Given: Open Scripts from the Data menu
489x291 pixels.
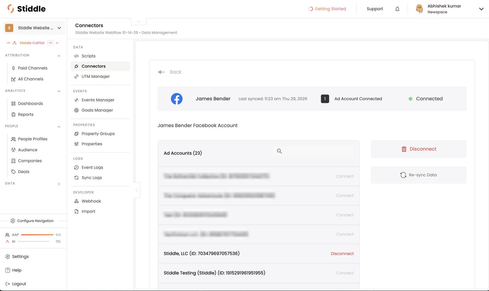Looking at the screenshot, I should (x=100, y=56).
